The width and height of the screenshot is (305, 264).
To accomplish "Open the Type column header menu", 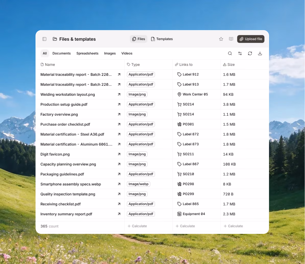I will (x=133, y=65).
